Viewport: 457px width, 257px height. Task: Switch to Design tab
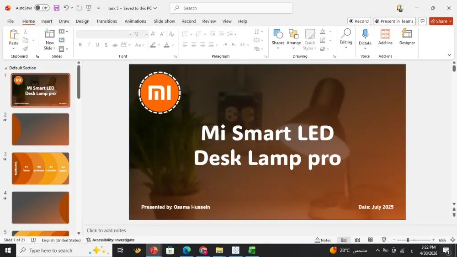pos(82,21)
